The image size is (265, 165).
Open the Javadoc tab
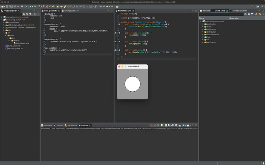pyautogui.click(x=60, y=125)
